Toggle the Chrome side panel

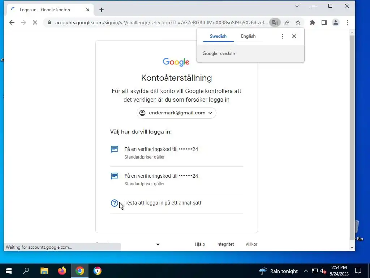coord(324,22)
